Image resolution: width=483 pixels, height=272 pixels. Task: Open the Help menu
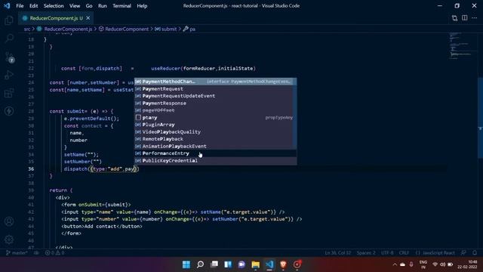pyautogui.click(x=142, y=6)
